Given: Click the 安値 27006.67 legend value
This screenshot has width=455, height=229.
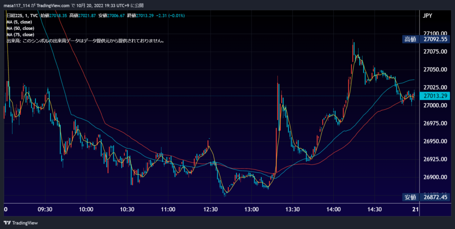Looking at the screenshot, I should 112,16.
